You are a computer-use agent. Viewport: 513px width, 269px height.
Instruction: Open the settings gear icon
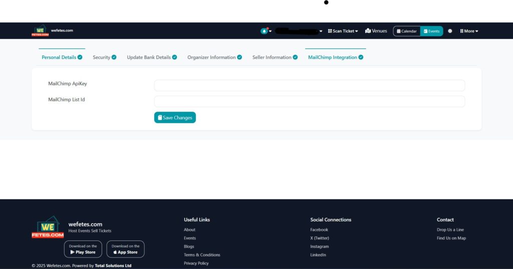tap(450, 31)
